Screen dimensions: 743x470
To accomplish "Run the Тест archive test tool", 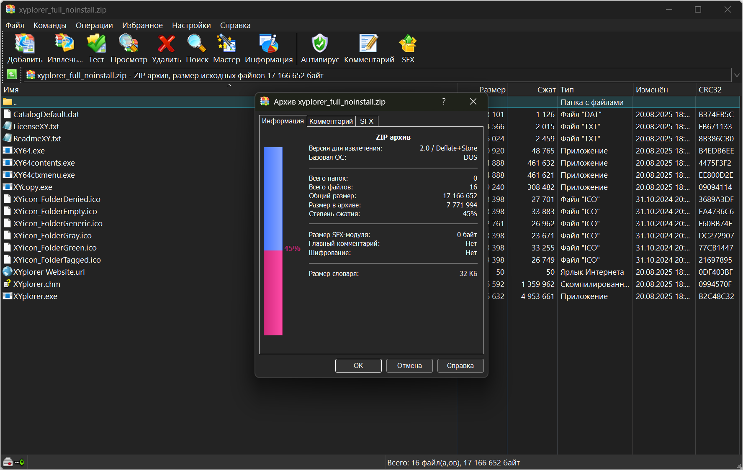I will [96, 44].
